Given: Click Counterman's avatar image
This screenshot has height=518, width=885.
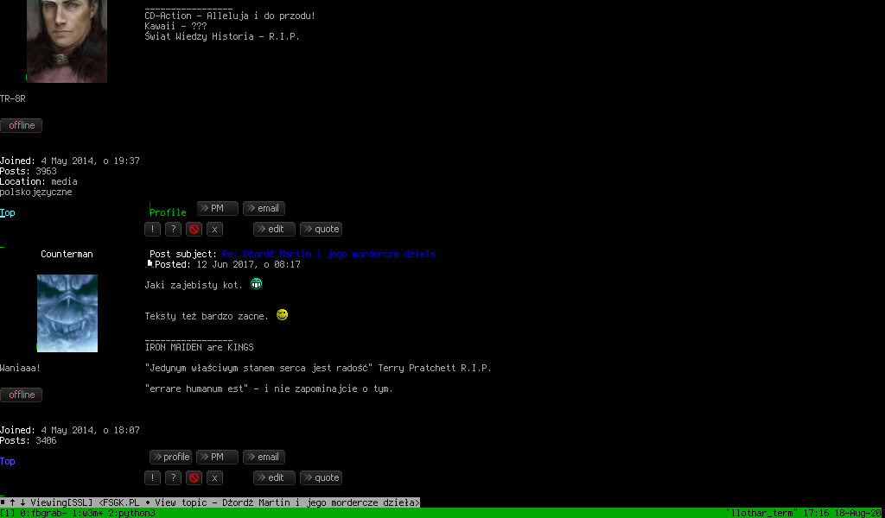Looking at the screenshot, I should [67, 313].
